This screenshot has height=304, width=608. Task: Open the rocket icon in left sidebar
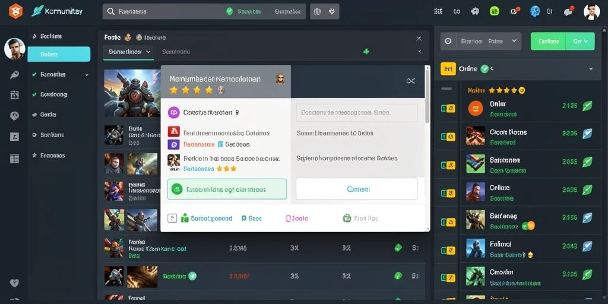coord(14,75)
